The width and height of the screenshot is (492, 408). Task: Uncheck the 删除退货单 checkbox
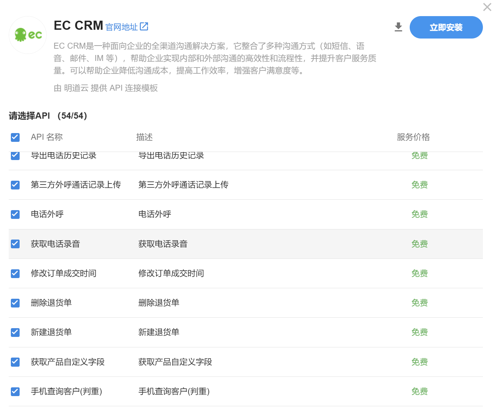15,303
